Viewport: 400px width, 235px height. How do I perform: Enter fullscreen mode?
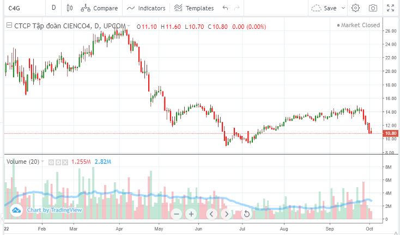point(390,8)
